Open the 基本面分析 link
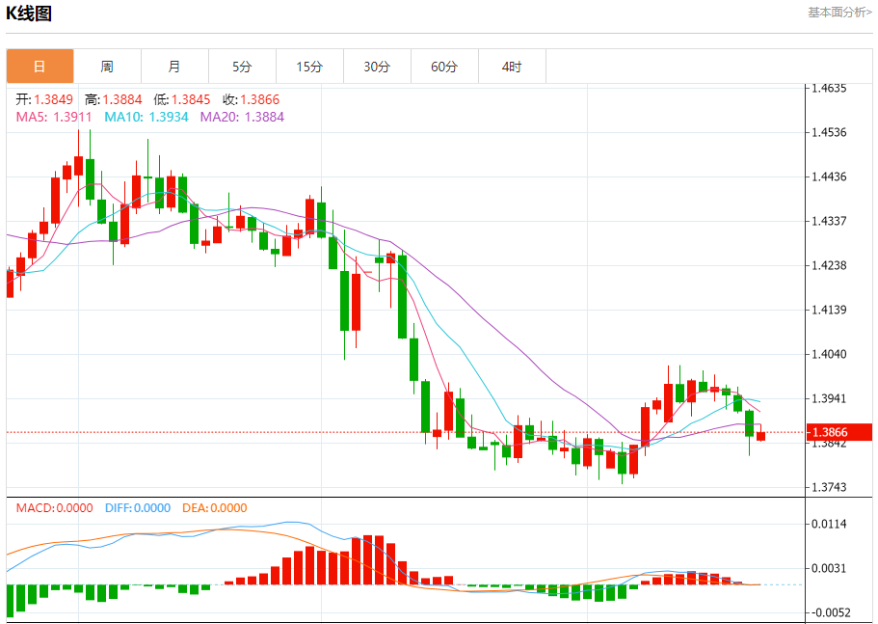 [x=839, y=13]
